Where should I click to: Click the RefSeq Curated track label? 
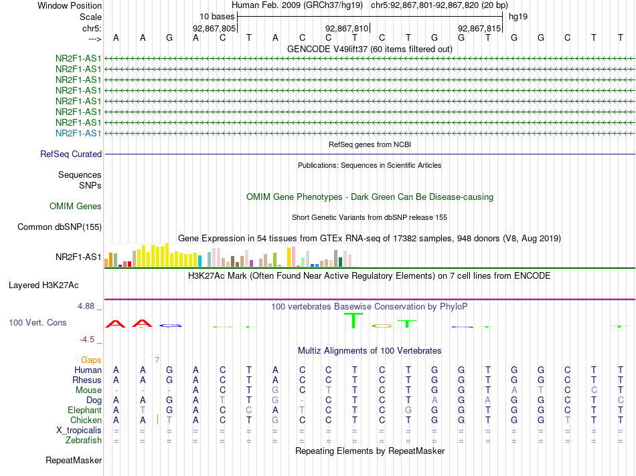tap(71, 154)
